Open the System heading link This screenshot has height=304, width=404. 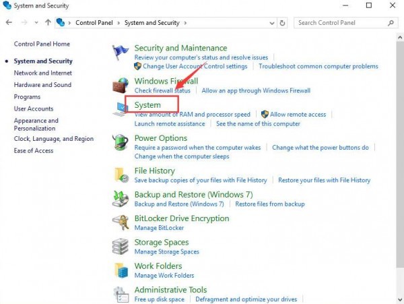[x=147, y=105]
